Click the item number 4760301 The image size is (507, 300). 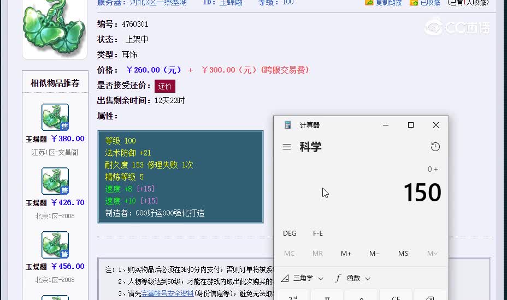[135, 24]
